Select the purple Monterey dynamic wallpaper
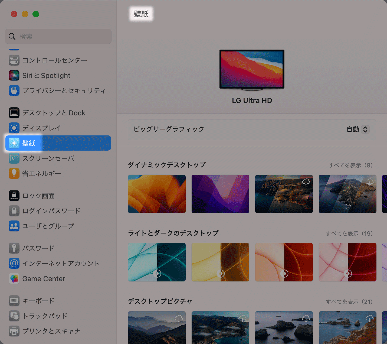 (x=220, y=194)
